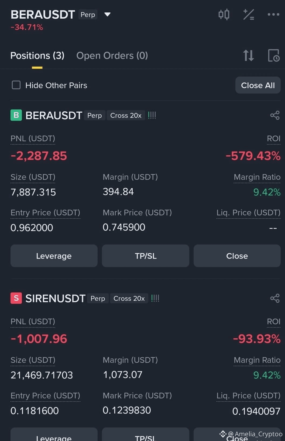285x441 pixels.
Task: Share the BERAUSDT position
Action: coord(275,115)
